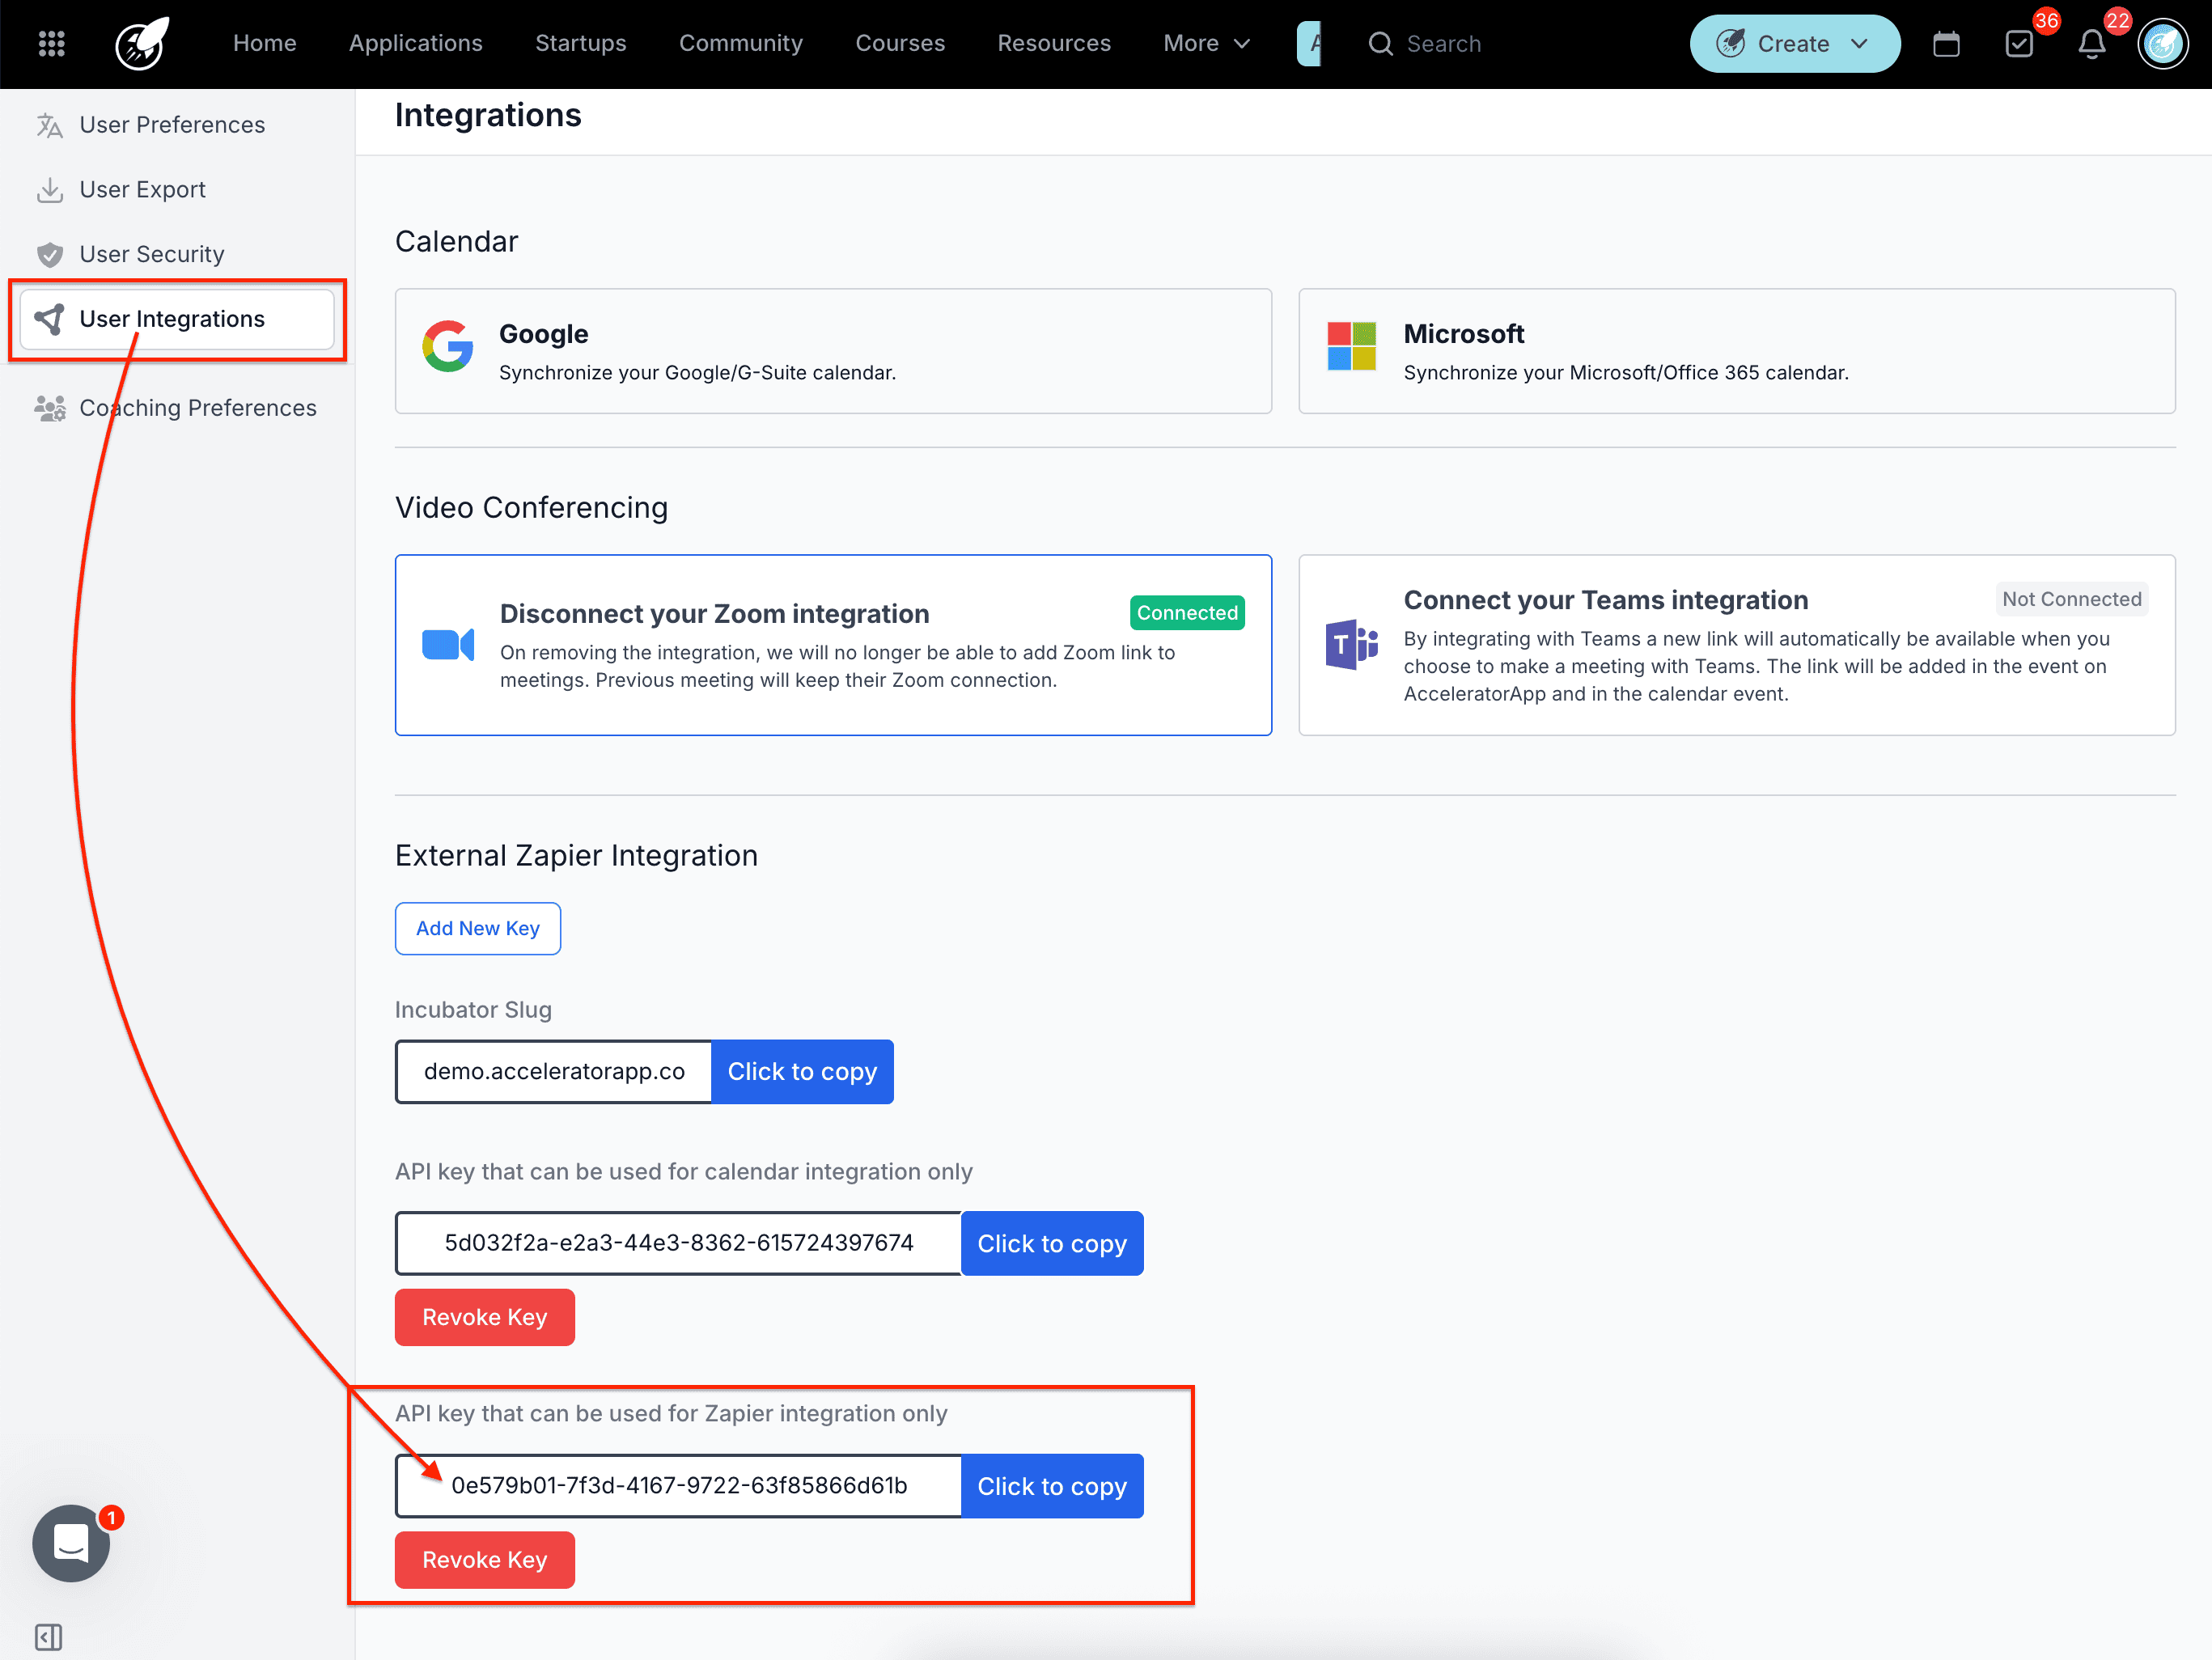This screenshot has width=2212, height=1660.
Task: Click the Microsoft integration icon
Action: pyautogui.click(x=1350, y=349)
